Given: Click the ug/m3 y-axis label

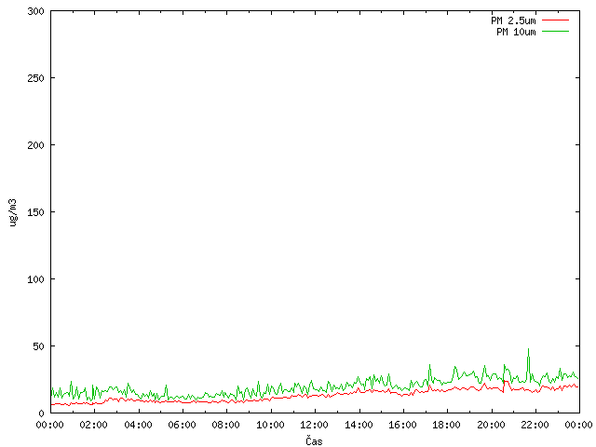Looking at the screenshot, I should [x=13, y=212].
